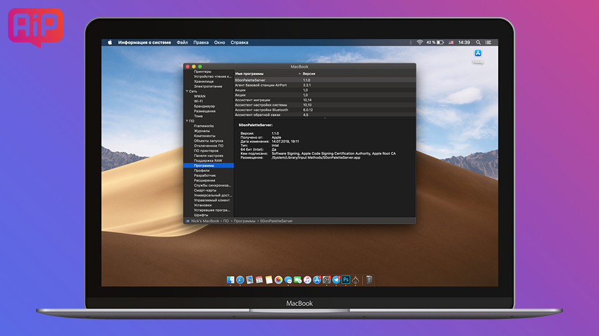Click the System Information chip icon in Dock
Image resolution: width=599 pixels, height=336 pixels.
point(355,280)
